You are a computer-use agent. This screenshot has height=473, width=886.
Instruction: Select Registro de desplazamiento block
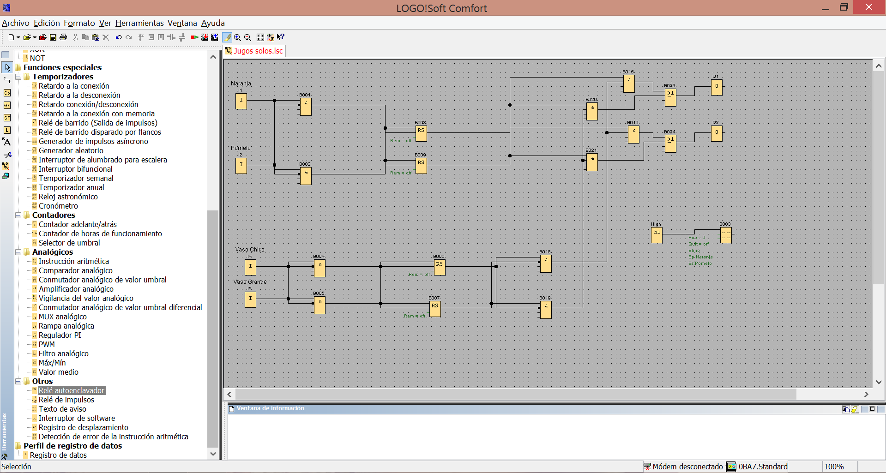(83, 427)
